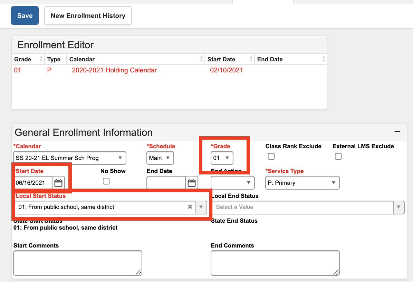Click the Save button

25,16
